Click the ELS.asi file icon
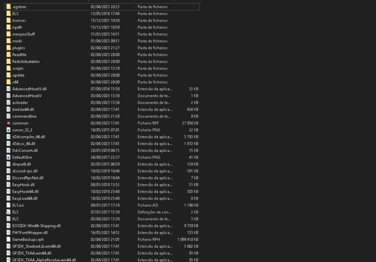Screen dimensions: 376x262 [x=8, y=205]
